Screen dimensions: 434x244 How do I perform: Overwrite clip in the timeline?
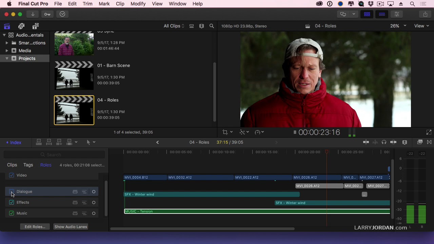coord(70,142)
